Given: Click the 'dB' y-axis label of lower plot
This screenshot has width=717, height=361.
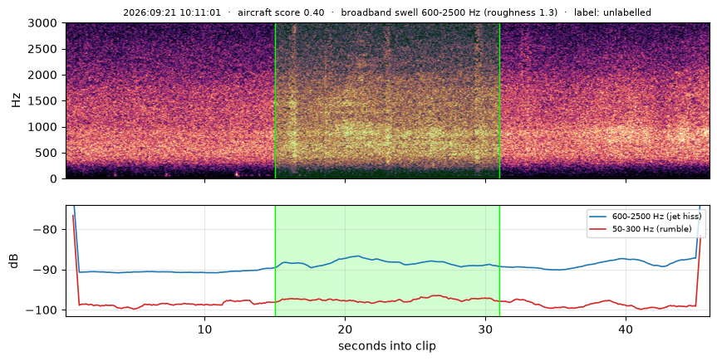Looking at the screenshot, I should point(14,261).
